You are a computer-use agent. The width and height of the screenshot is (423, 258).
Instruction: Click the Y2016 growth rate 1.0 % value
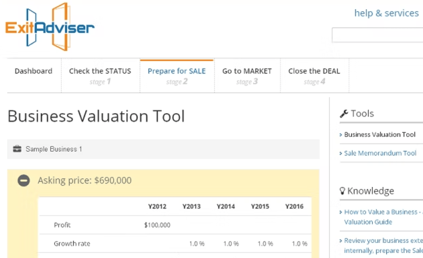coord(299,244)
